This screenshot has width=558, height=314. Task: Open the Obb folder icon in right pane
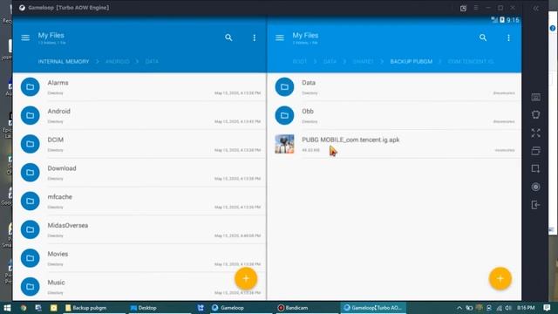[285, 115]
